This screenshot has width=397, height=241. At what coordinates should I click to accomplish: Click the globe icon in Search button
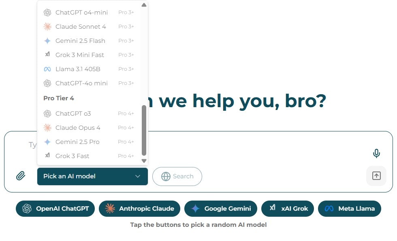[x=166, y=176]
